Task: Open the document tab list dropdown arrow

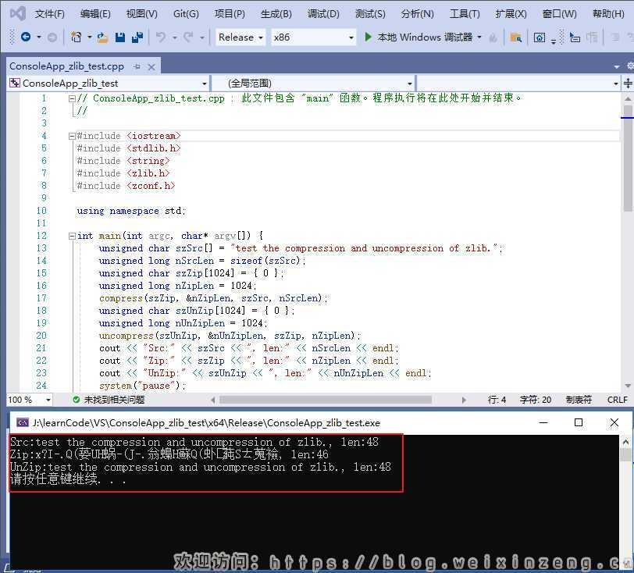Action: (x=617, y=66)
